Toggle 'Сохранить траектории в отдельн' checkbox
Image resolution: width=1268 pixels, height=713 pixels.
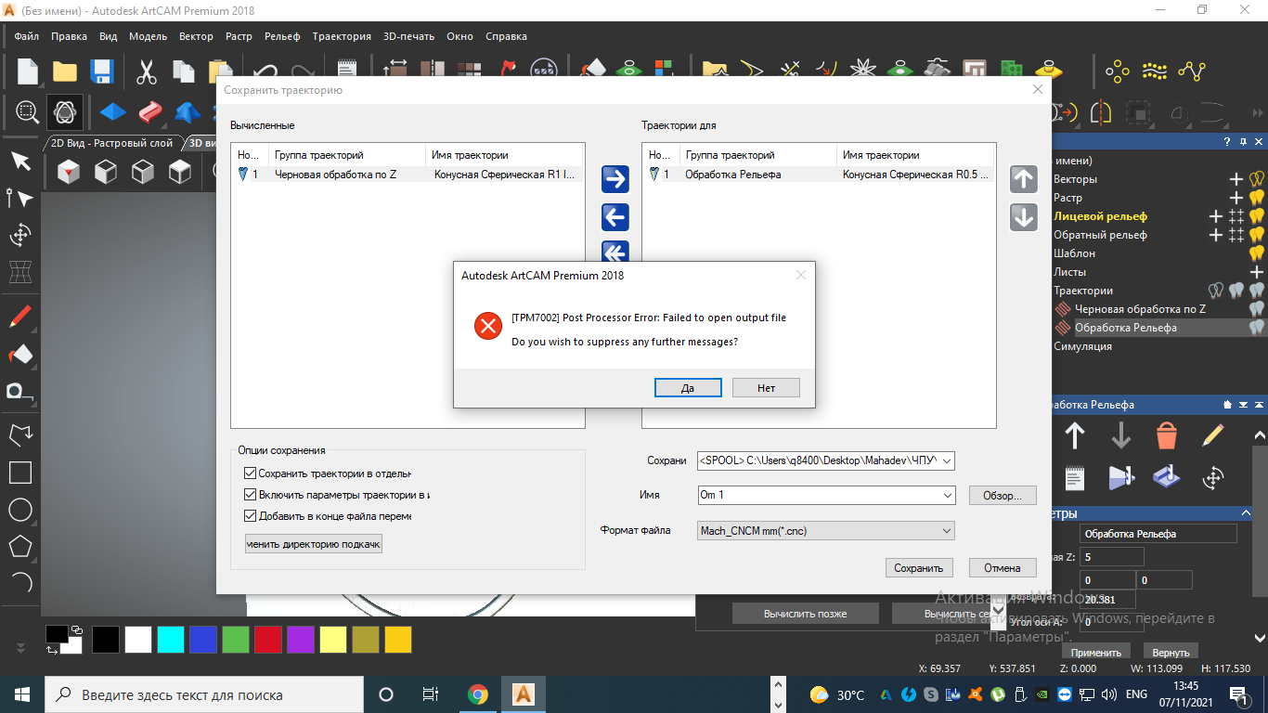pyautogui.click(x=250, y=473)
